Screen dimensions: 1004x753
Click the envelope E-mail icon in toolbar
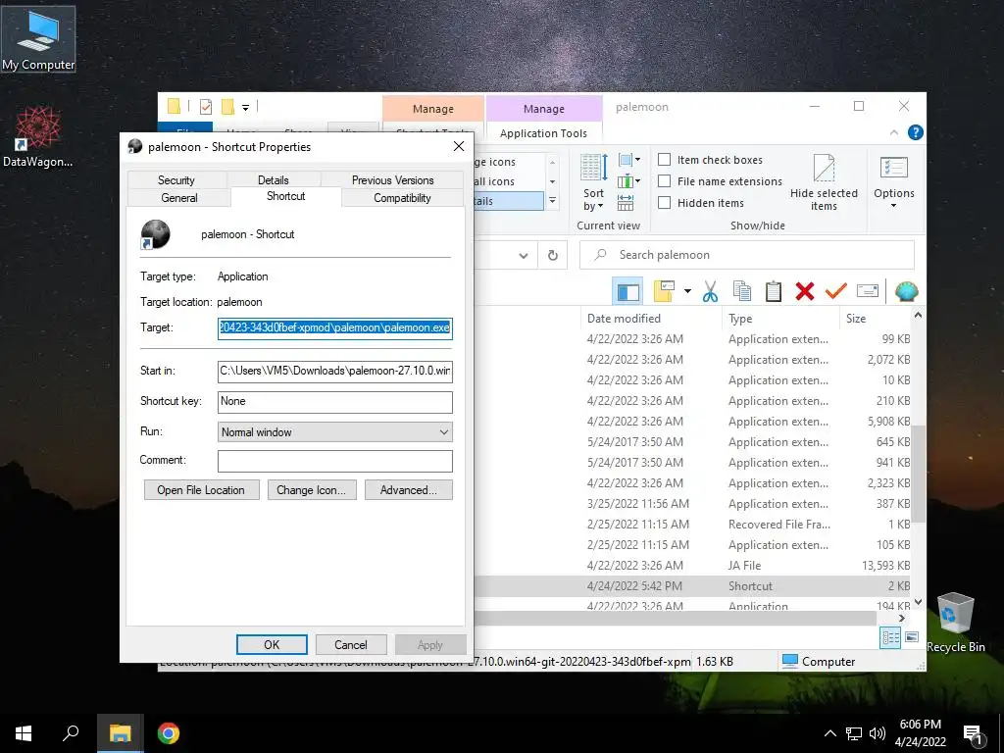point(867,291)
